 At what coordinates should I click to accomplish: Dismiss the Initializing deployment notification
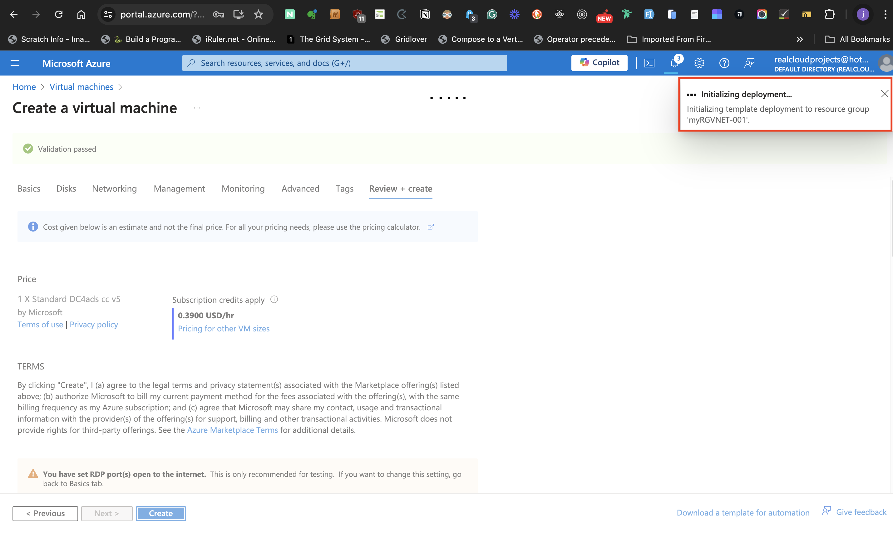click(884, 94)
